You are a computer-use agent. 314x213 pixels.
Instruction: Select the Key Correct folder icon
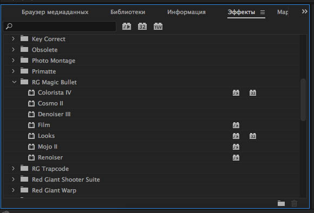pos(24,38)
